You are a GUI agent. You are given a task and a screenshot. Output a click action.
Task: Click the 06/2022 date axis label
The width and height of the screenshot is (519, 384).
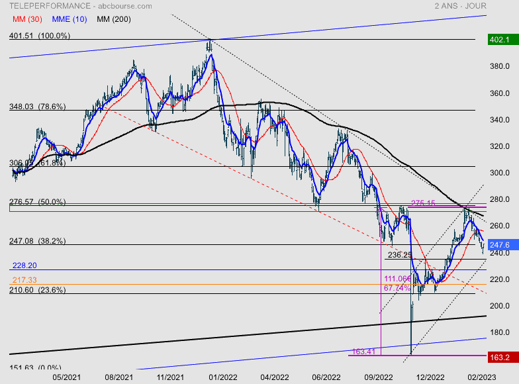326,377
